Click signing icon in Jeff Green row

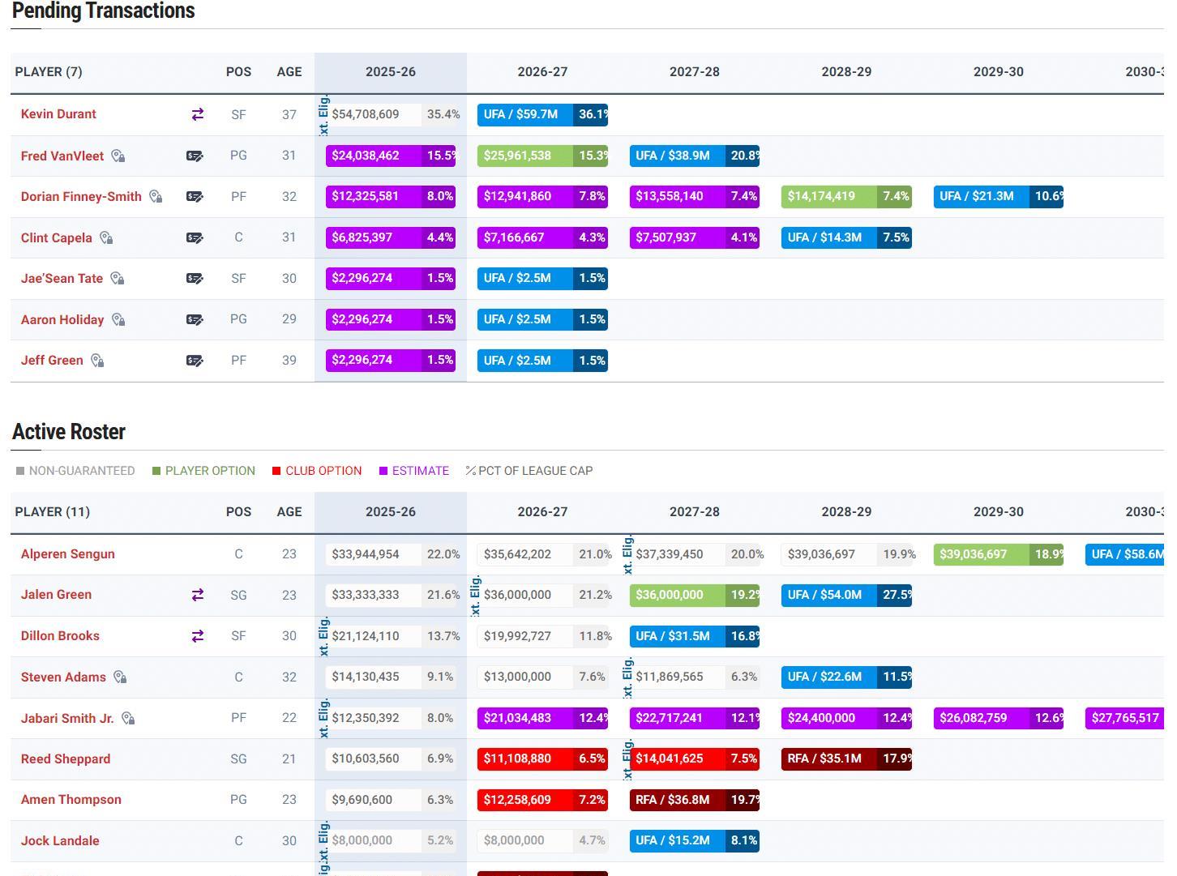click(195, 361)
